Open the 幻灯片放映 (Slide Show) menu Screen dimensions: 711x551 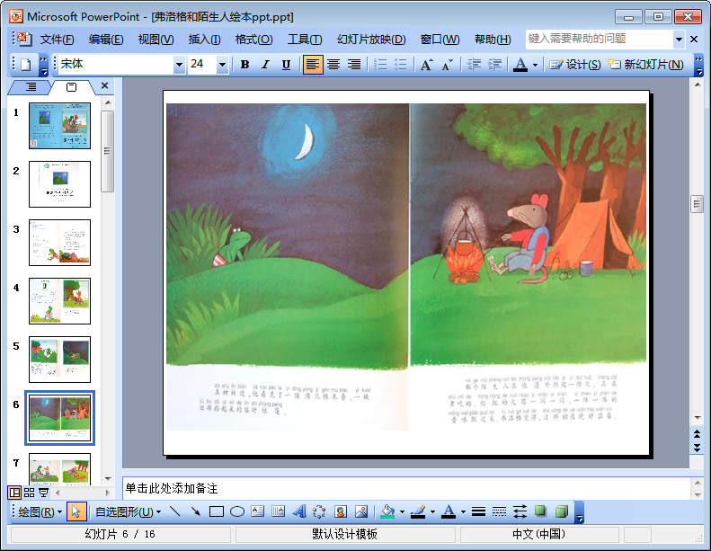coord(371,40)
